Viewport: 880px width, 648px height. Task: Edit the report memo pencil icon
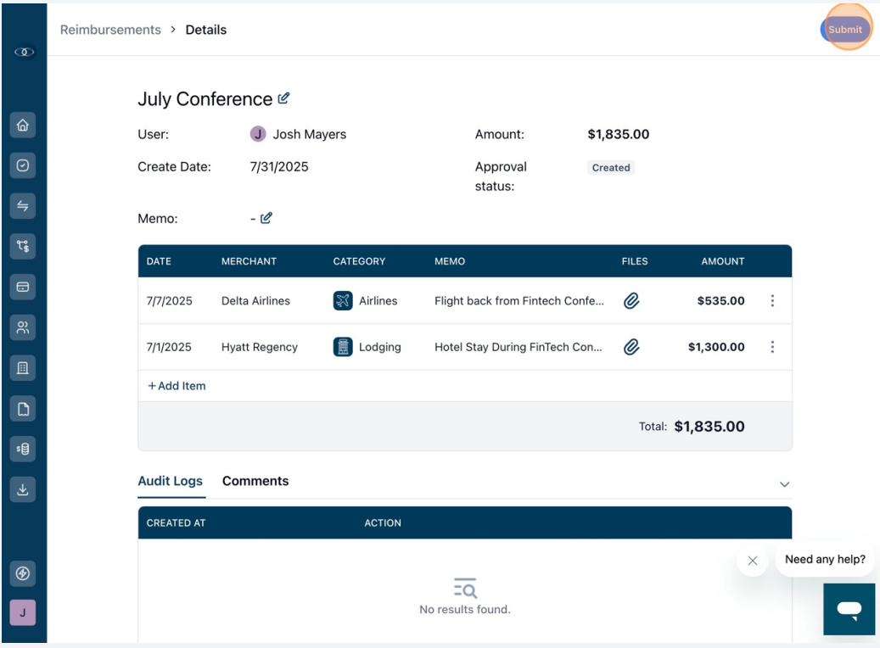266,218
